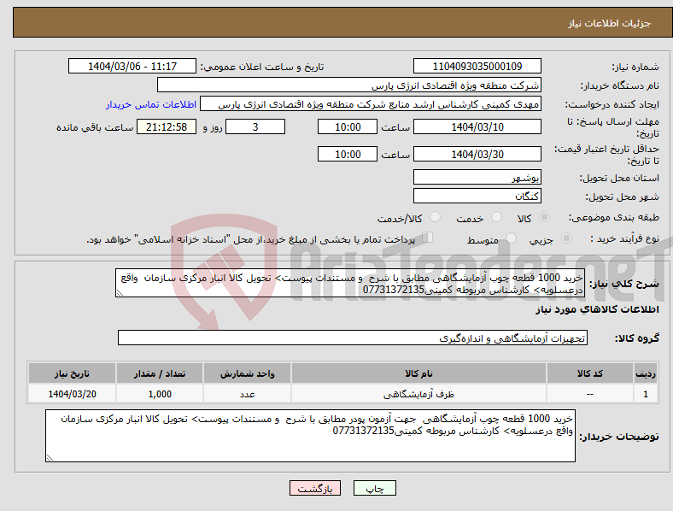Screen dimensions: 673x511
Task: Select the کالا radio button
Action: [544, 217]
